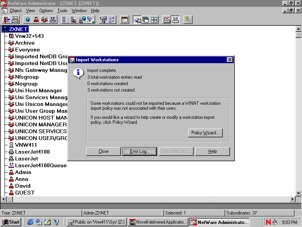Click the blue cube Create object icon
The image size is (302, 227).
(28, 20)
